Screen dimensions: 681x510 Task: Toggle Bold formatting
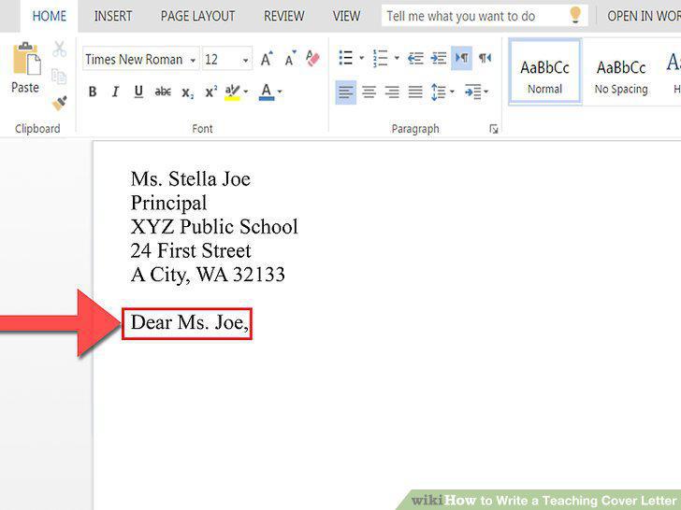pyautogui.click(x=93, y=92)
